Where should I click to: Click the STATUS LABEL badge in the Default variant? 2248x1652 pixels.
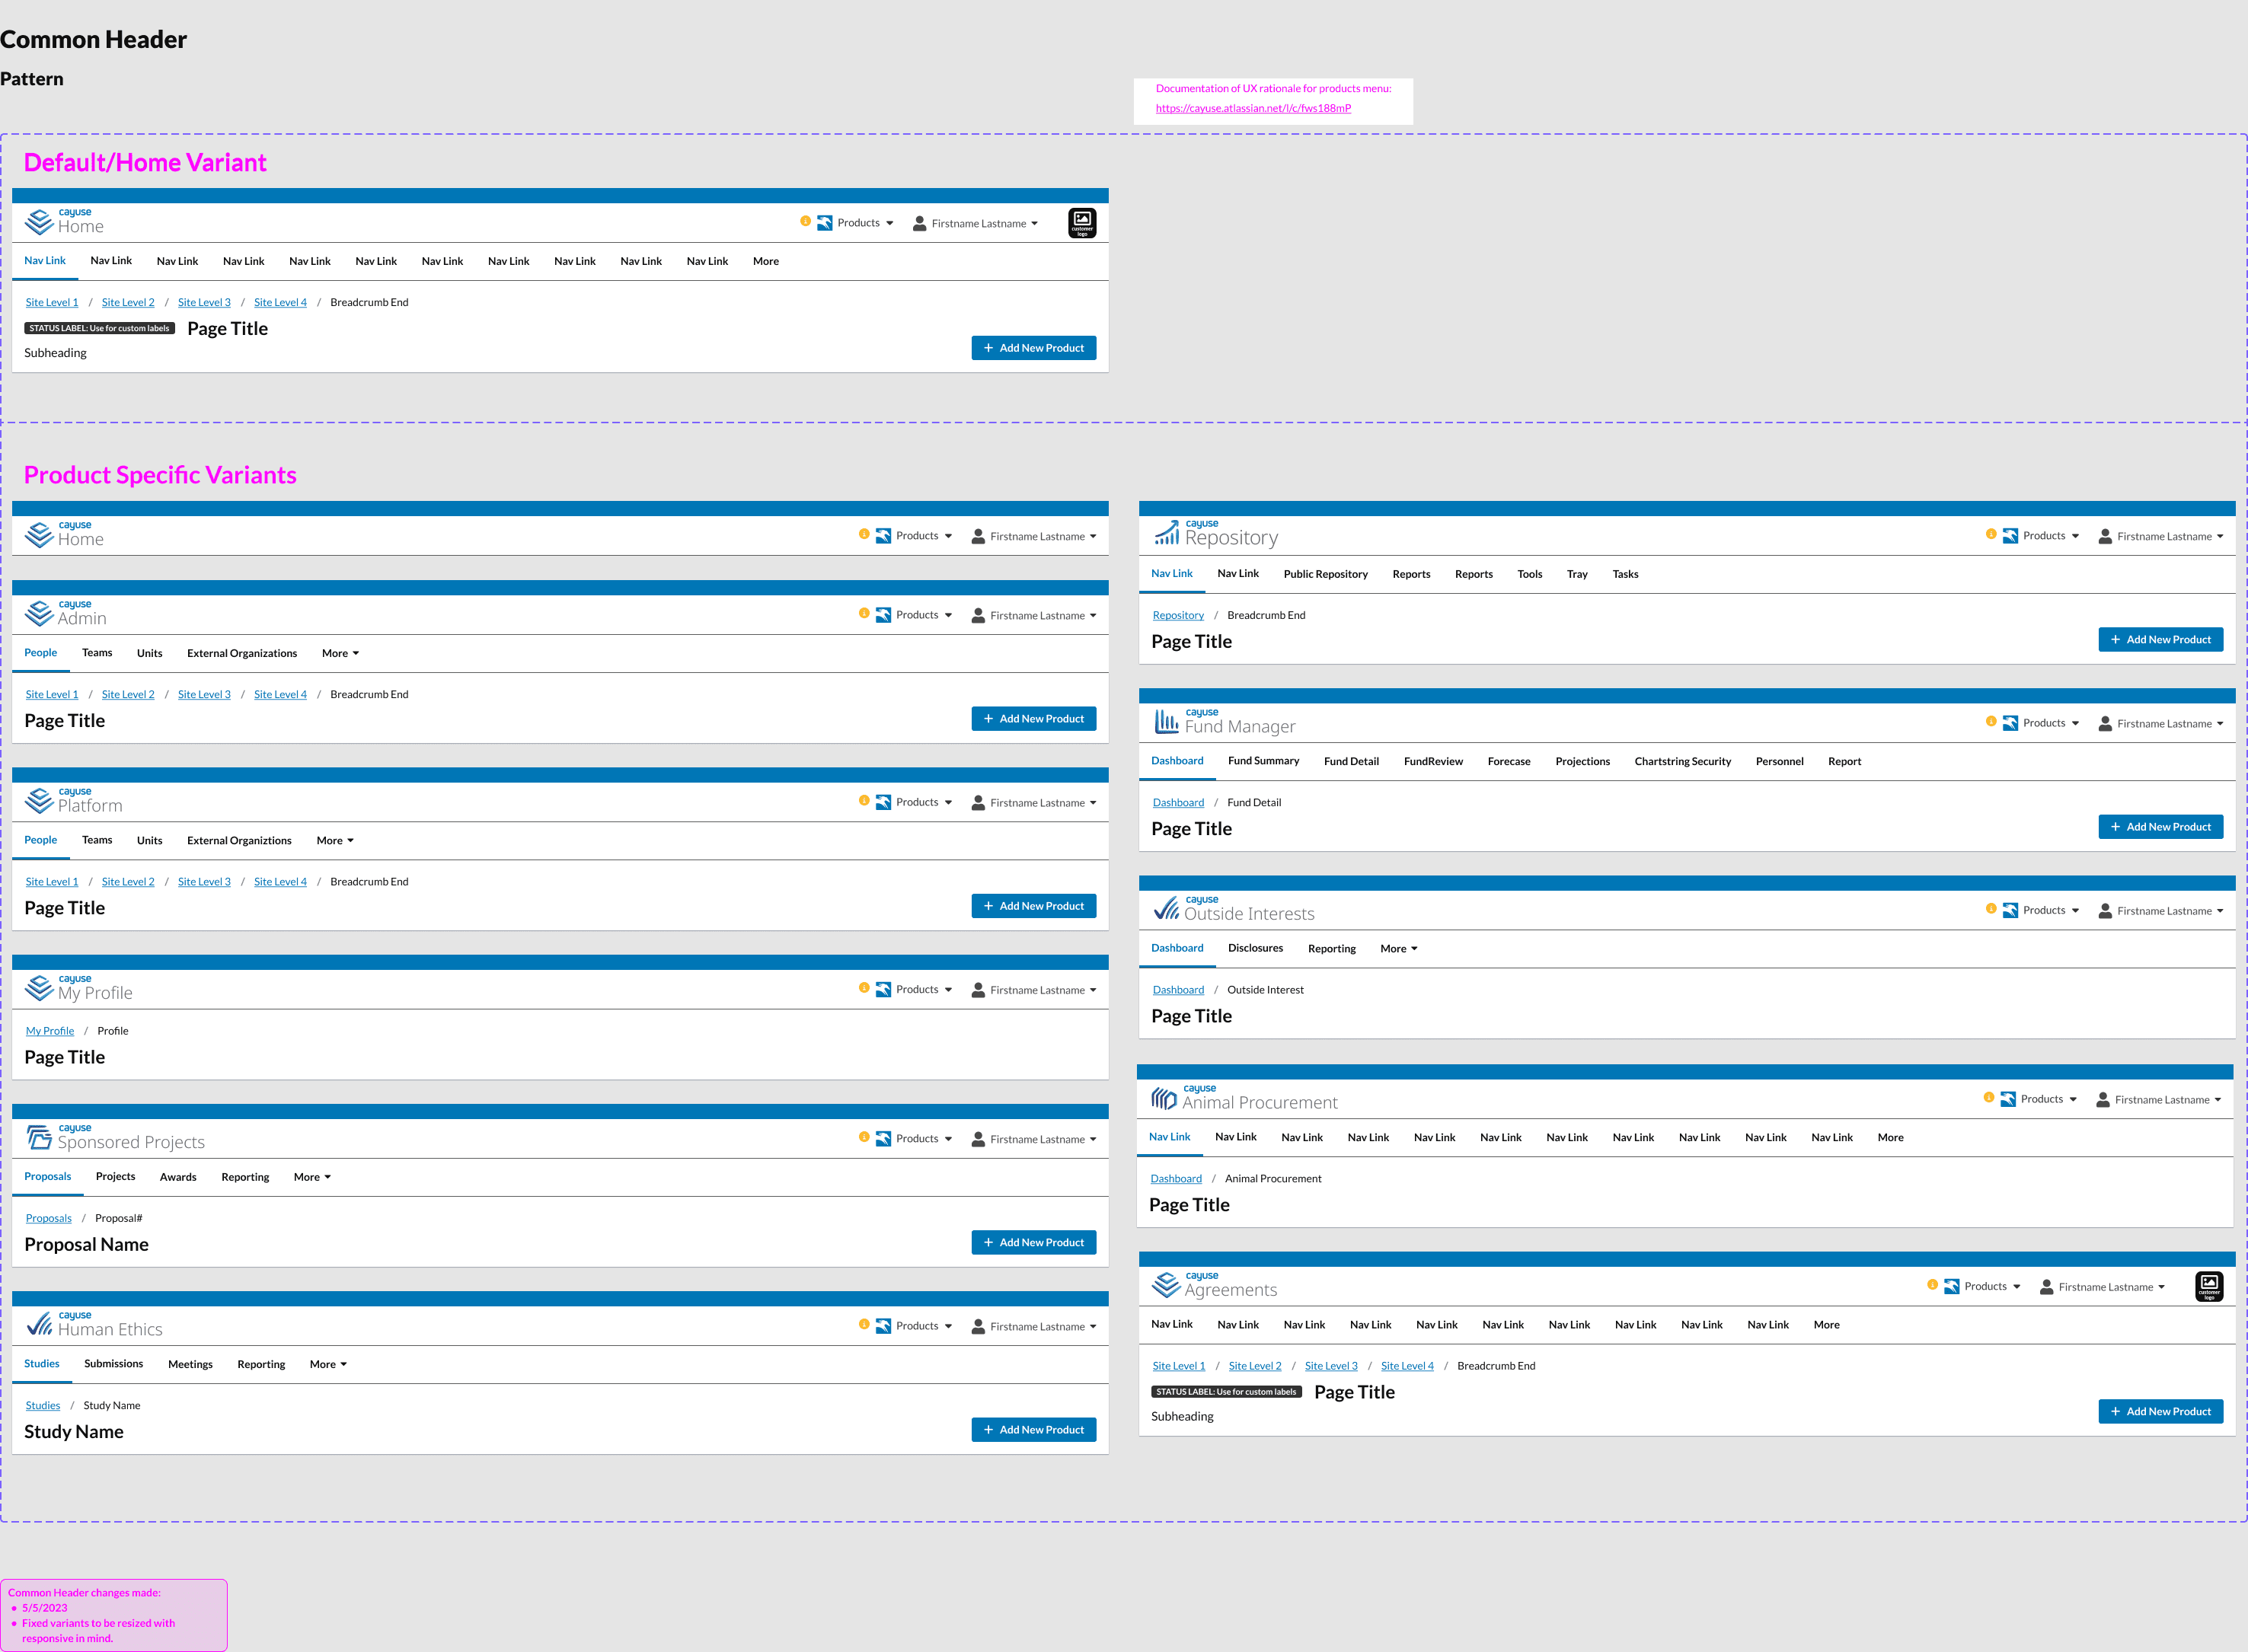tap(99, 328)
